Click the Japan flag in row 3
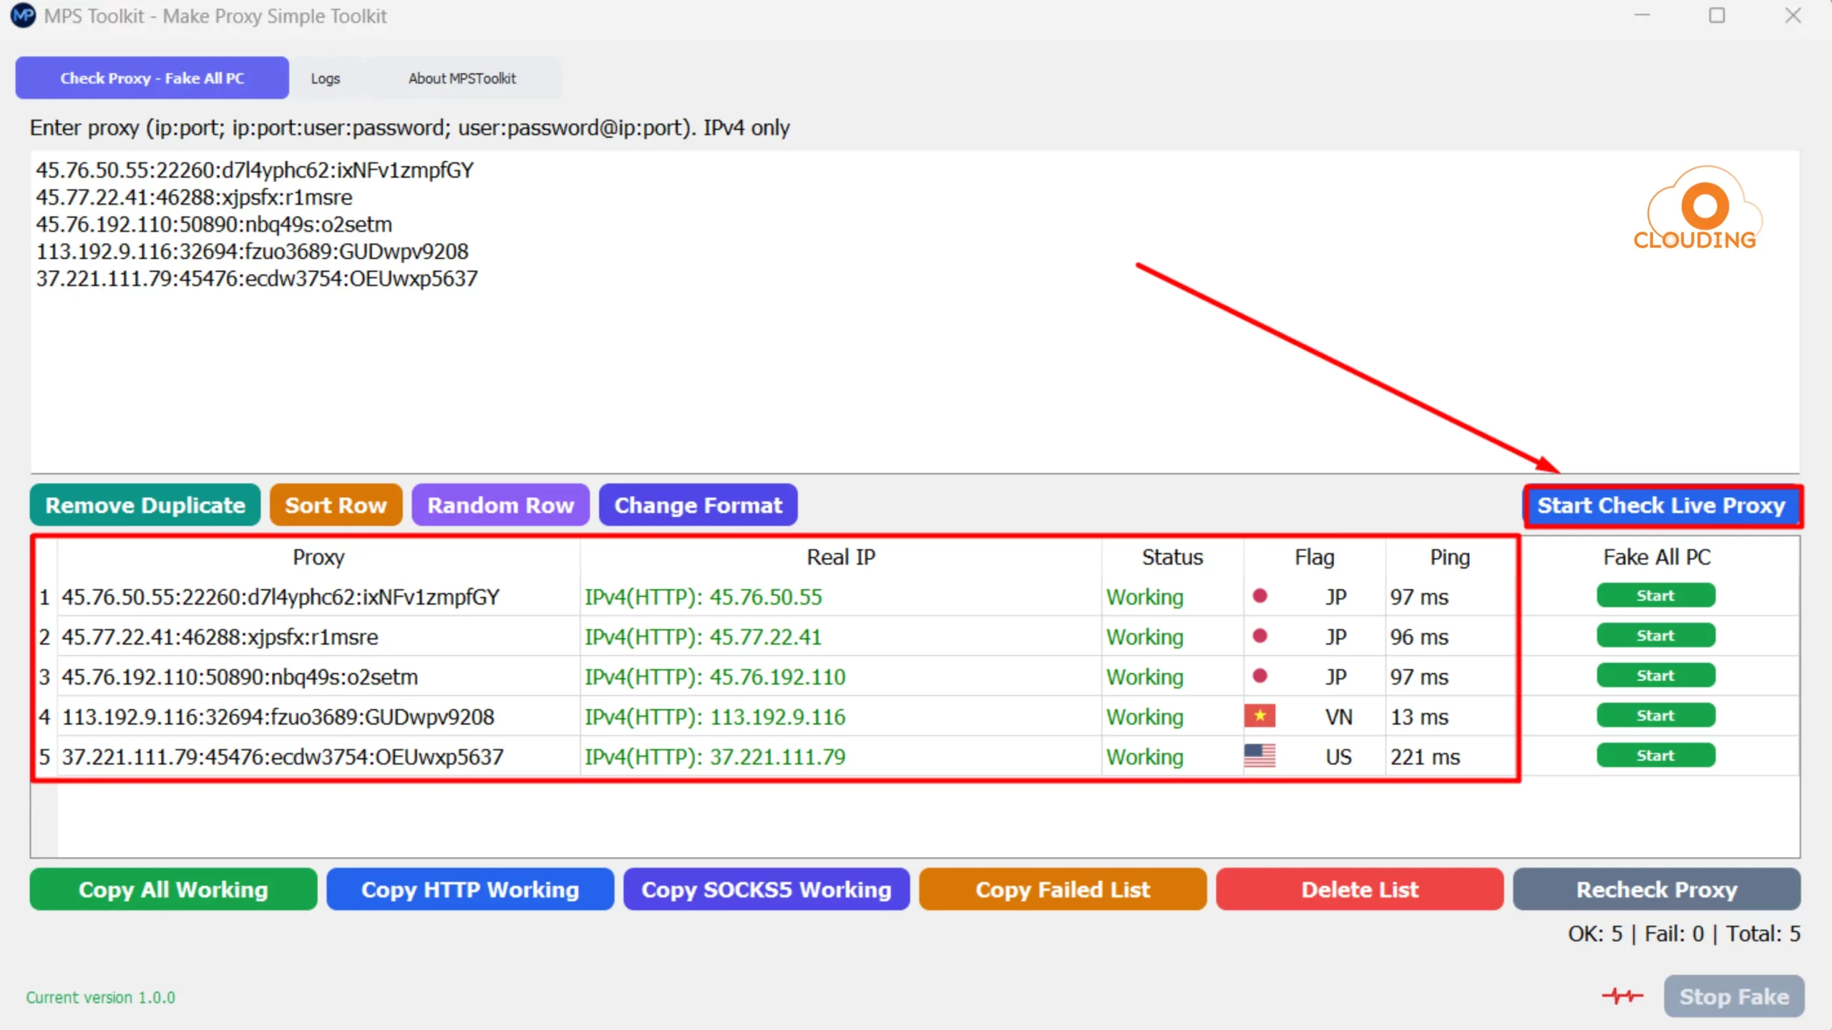This screenshot has height=1030, width=1832. point(1260,676)
